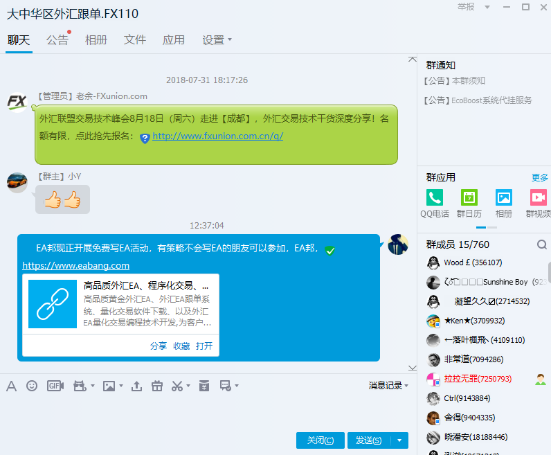
Task: Click the security shield icon before link
Action: coord(145,139)
